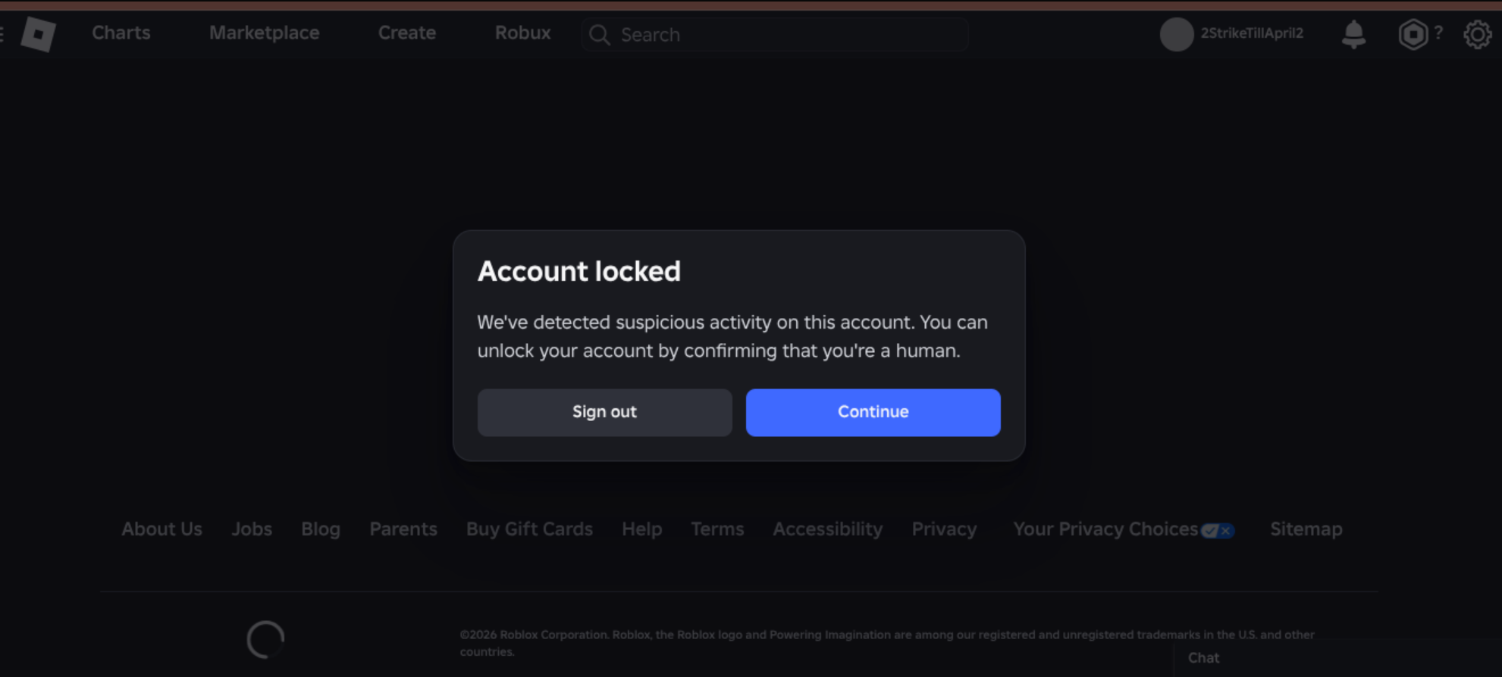
Task: Open the Help footer link
Action: [641, 529]
